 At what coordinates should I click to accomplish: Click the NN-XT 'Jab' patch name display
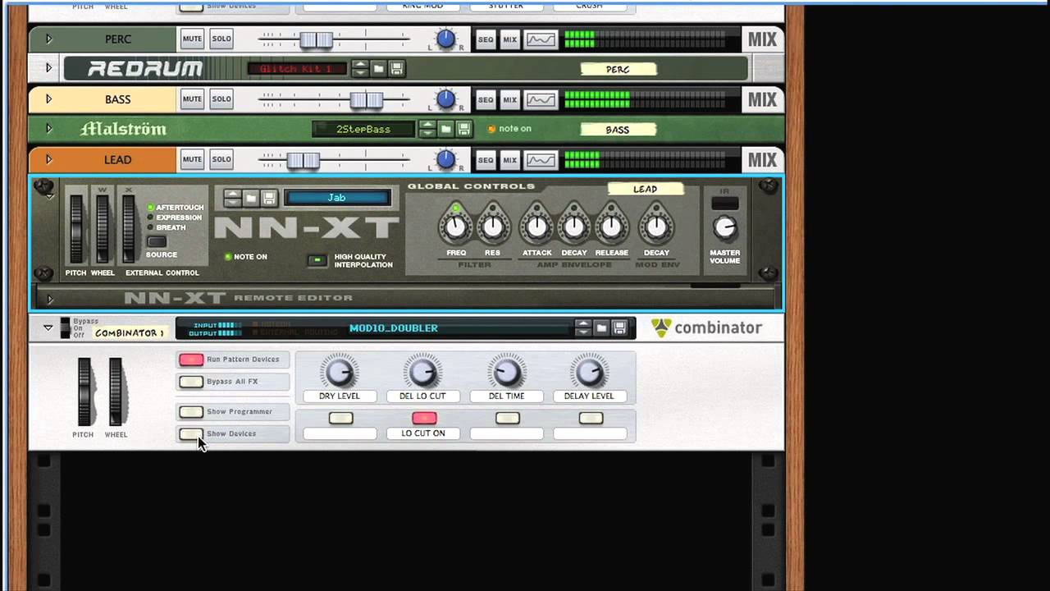click(336, 198)
